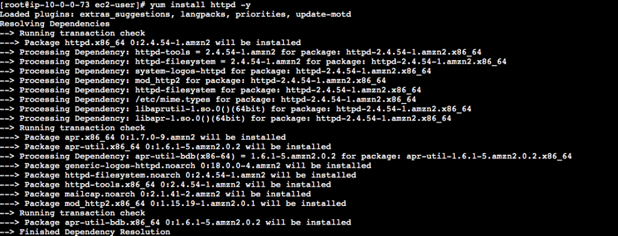Viewport: 618px width, 236px height.
Task: Click the mod_http2.x86_64 package line
Action: click(173, 203)
